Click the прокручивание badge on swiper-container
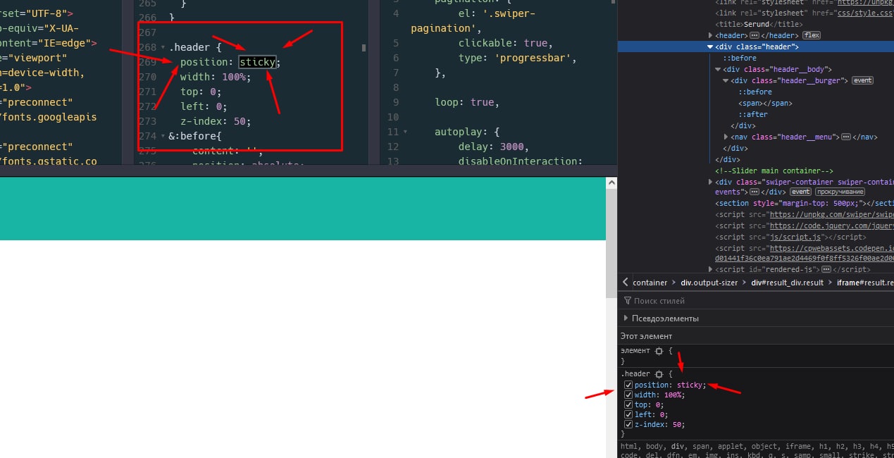894x458 pixels. coord(840,192)
